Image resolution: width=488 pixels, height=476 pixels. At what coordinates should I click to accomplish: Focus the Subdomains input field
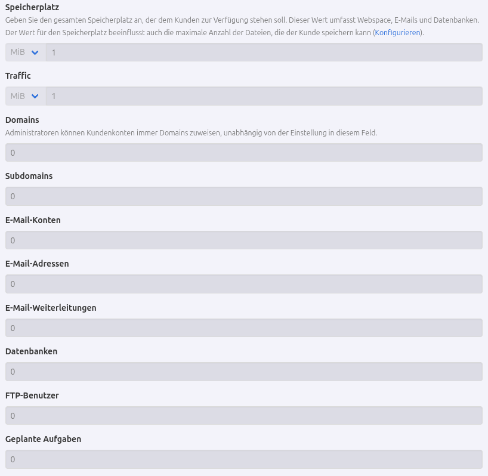pos(244,196)
